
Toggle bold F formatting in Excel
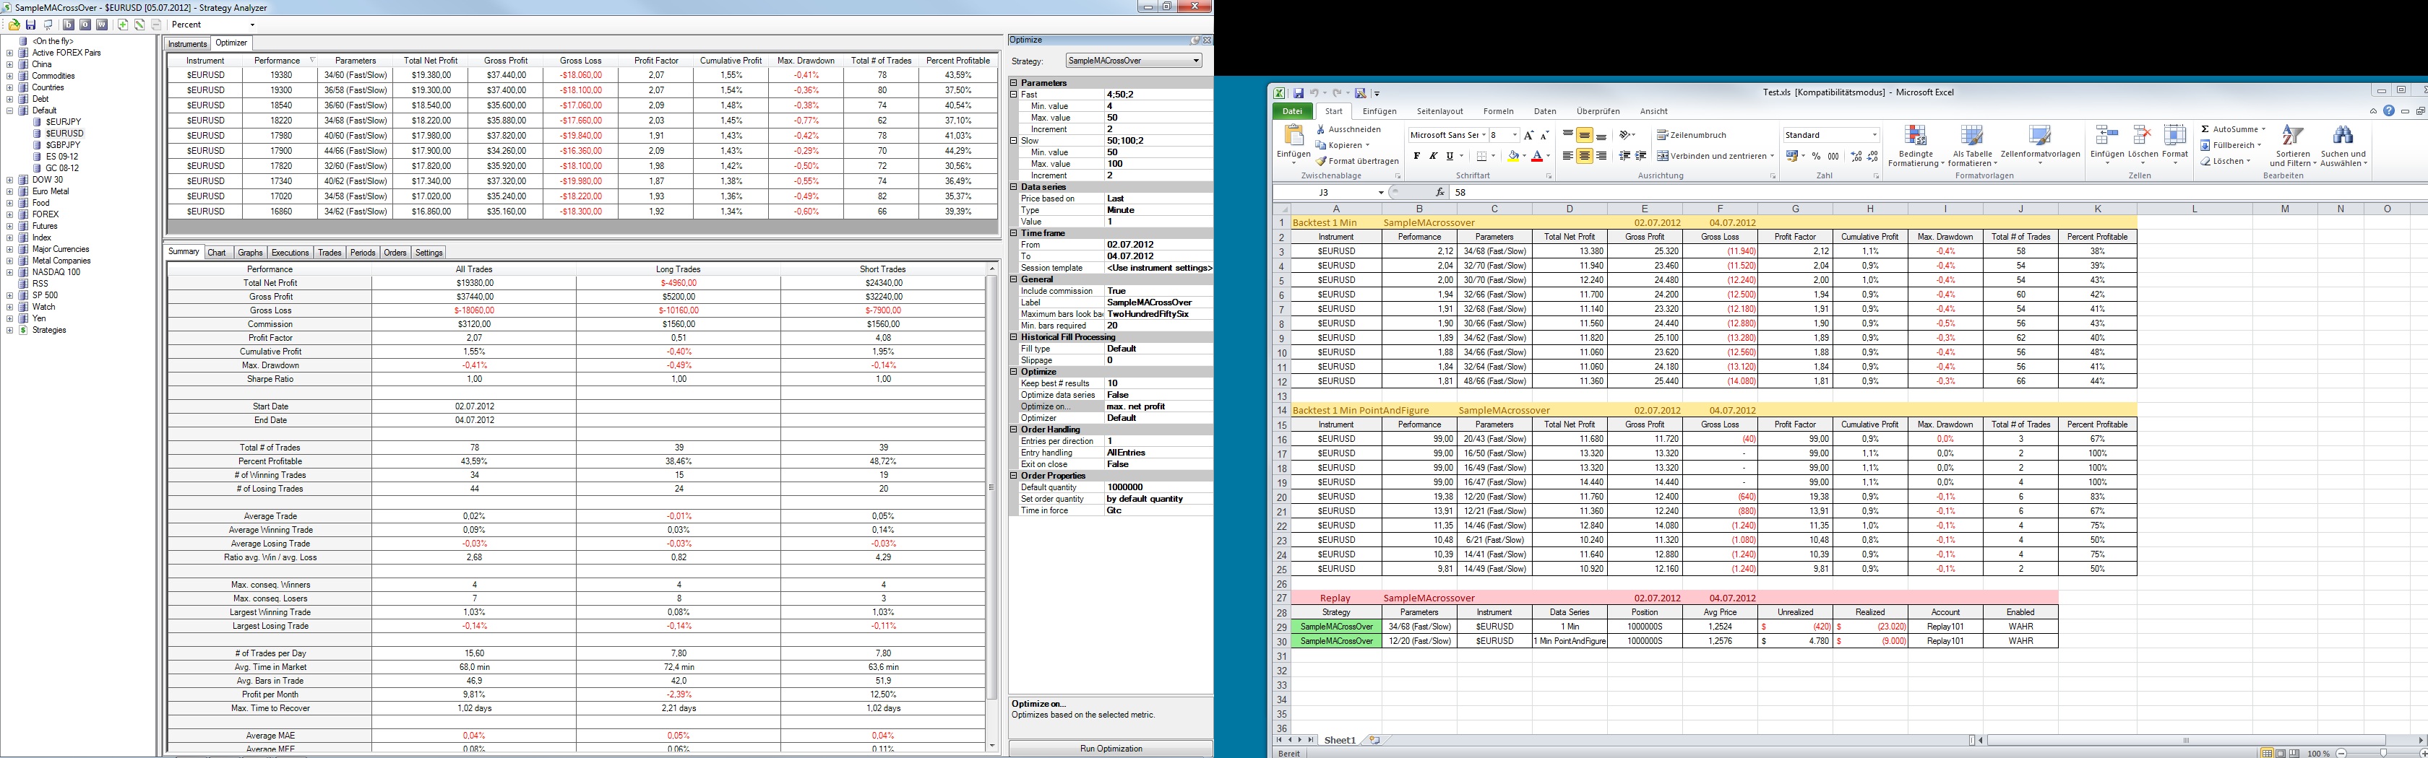1416,157
